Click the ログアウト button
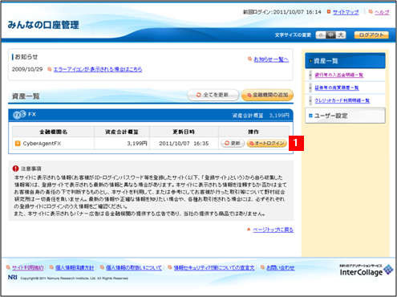The image size is (397, 297). [x=371, y=35]
